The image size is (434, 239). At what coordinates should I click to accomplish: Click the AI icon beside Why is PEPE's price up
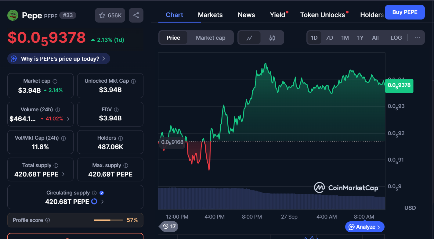point(13,59)
